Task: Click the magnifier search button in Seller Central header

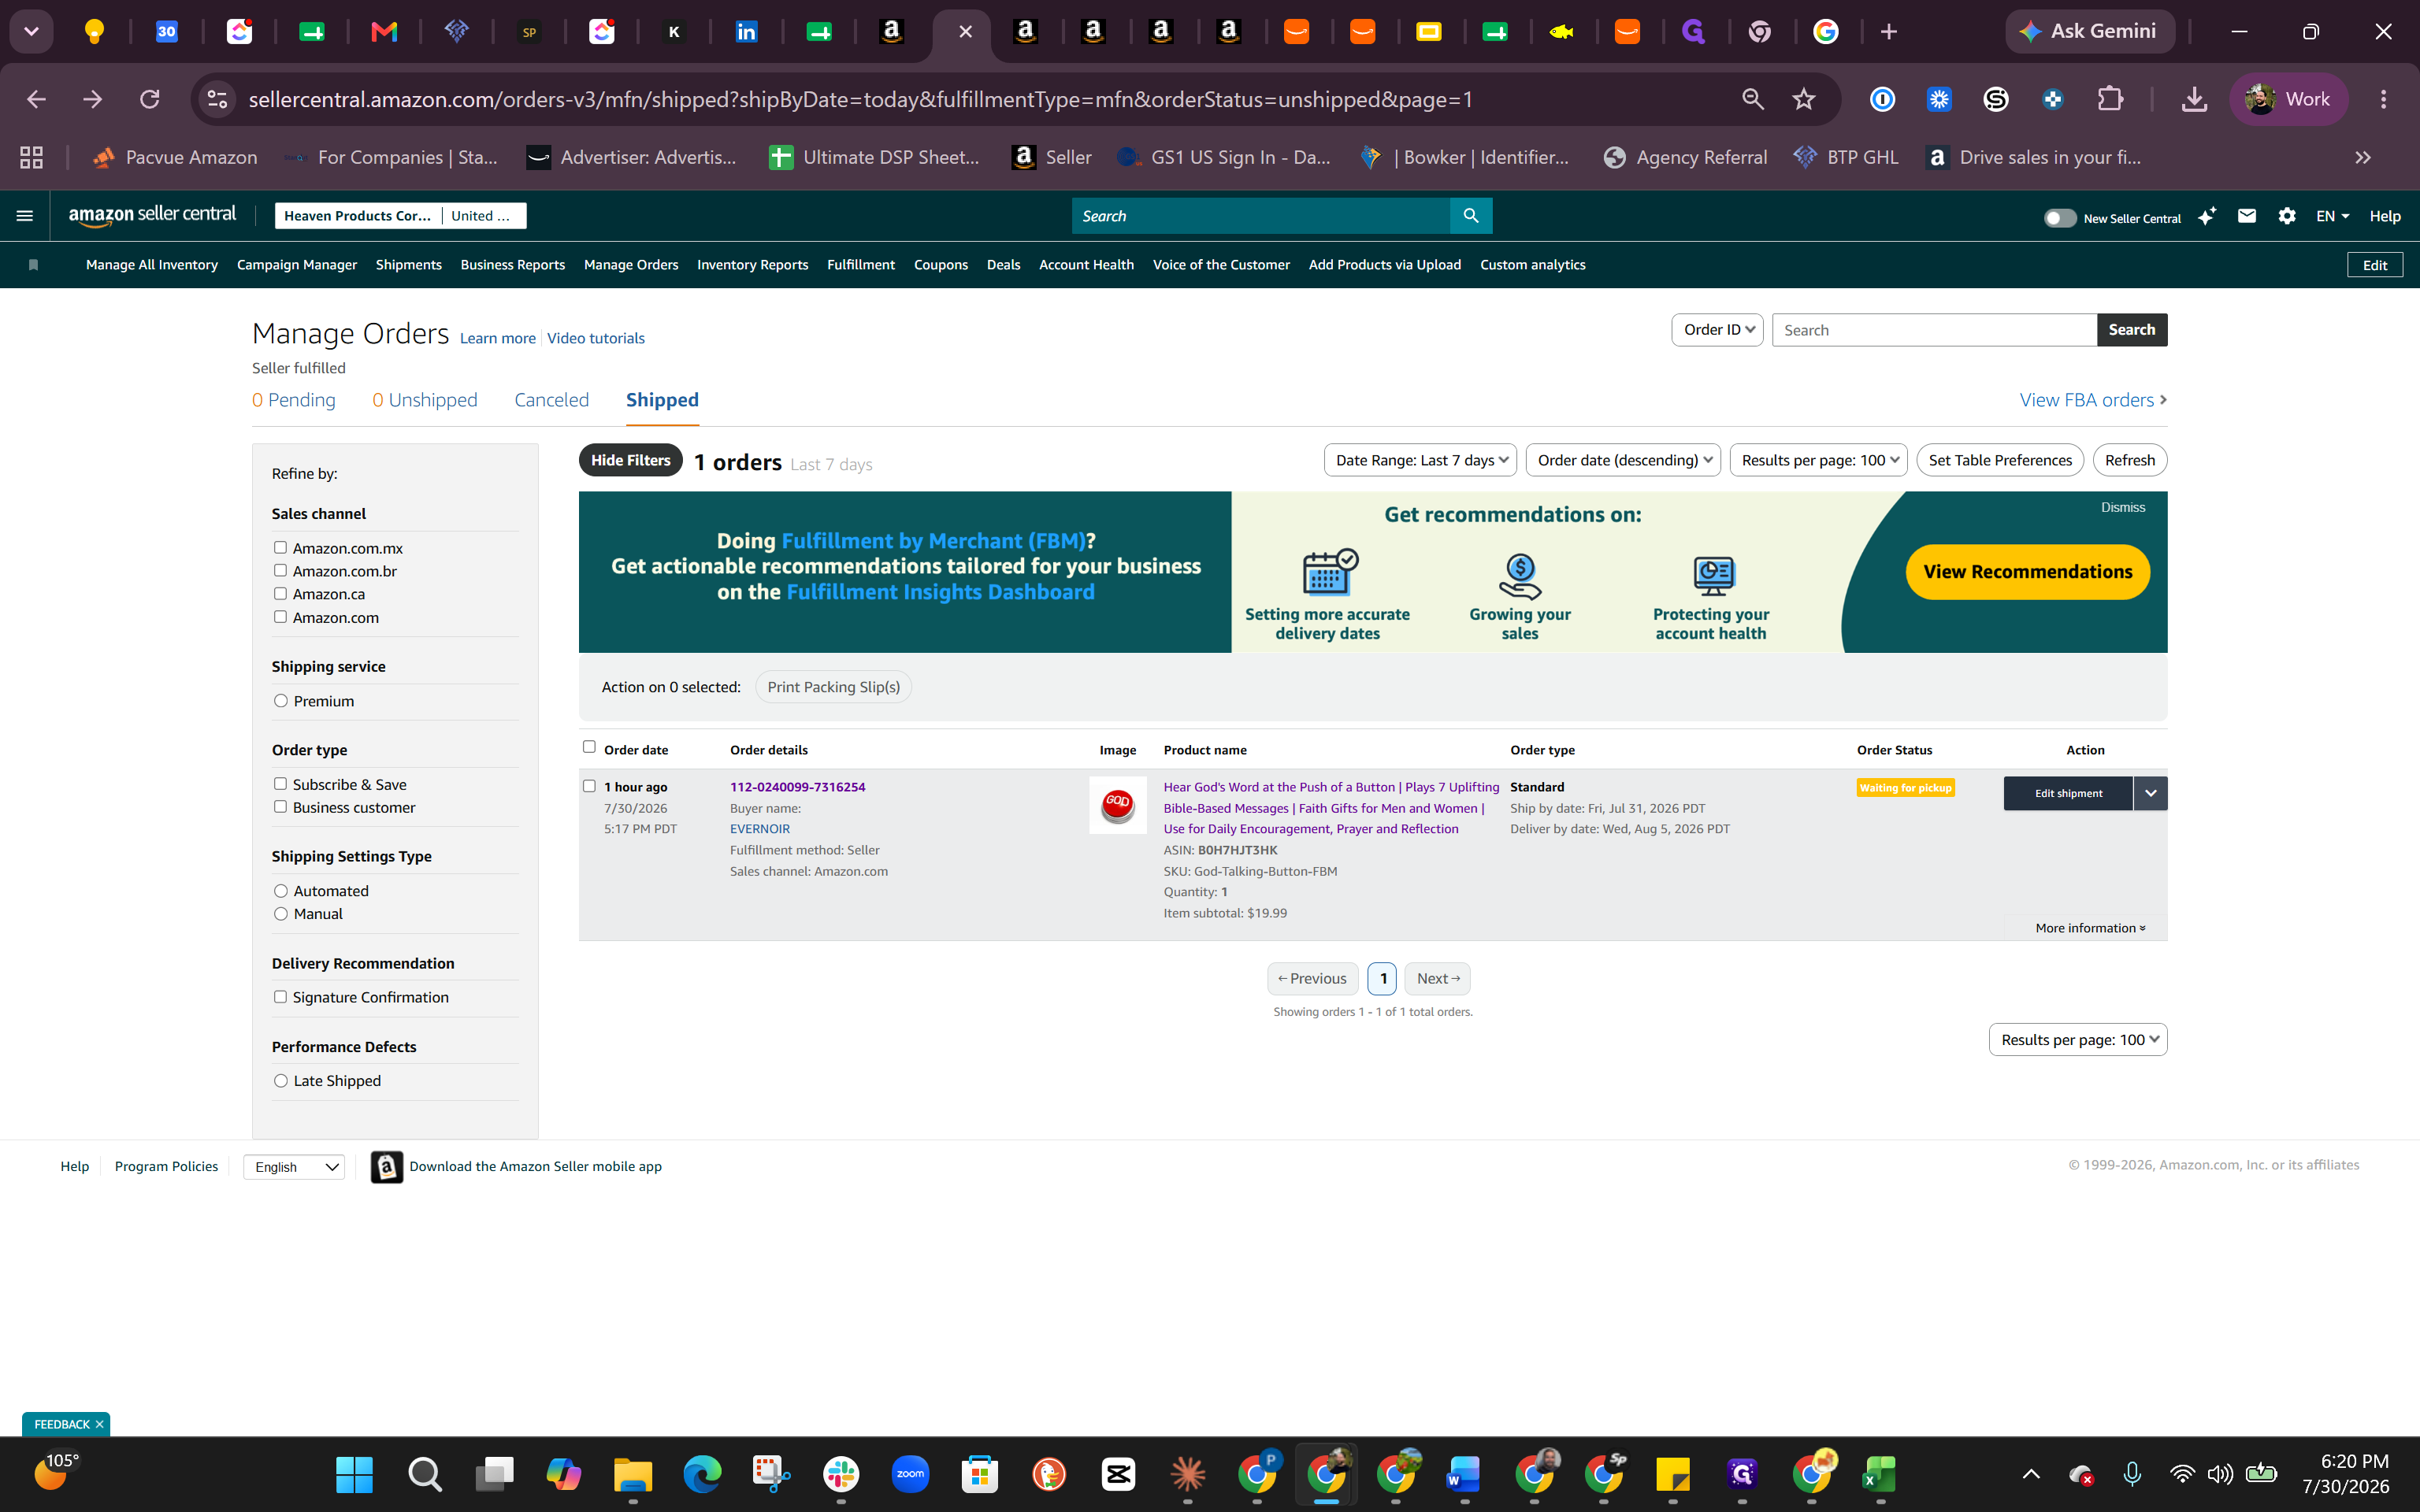Action: click(1470, 216)
